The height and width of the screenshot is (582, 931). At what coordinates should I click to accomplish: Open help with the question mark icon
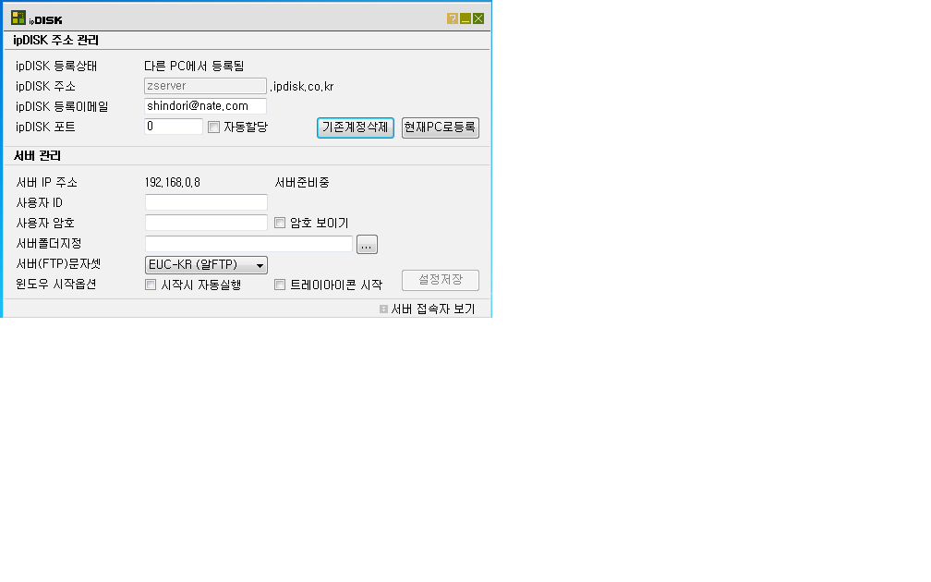(453, 18)
